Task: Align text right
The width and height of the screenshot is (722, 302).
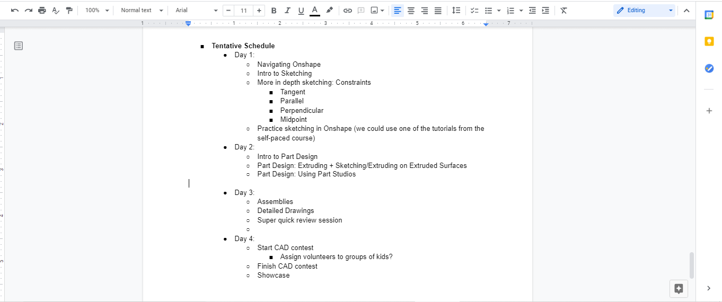Action: coord(424,10)
